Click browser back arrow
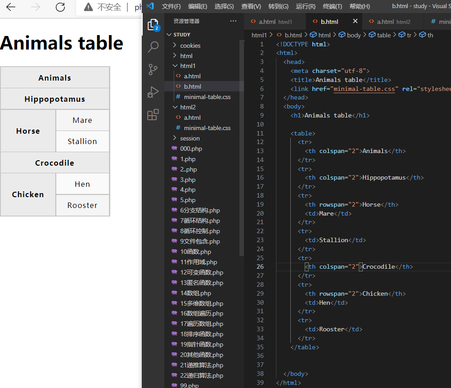This screenshot has height=388, width=451. (11, 7)
